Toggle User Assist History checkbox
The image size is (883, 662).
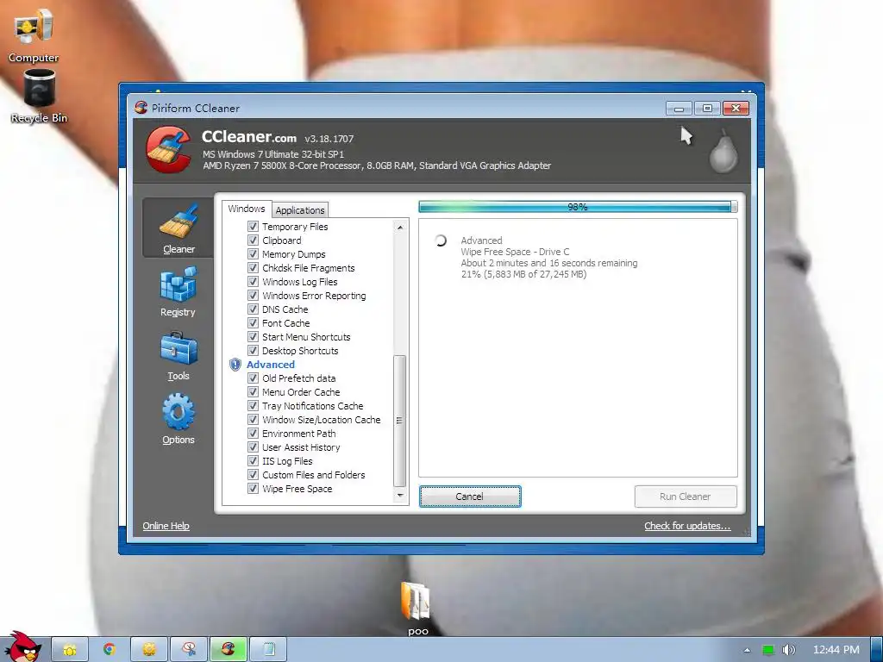pos(253,447)
